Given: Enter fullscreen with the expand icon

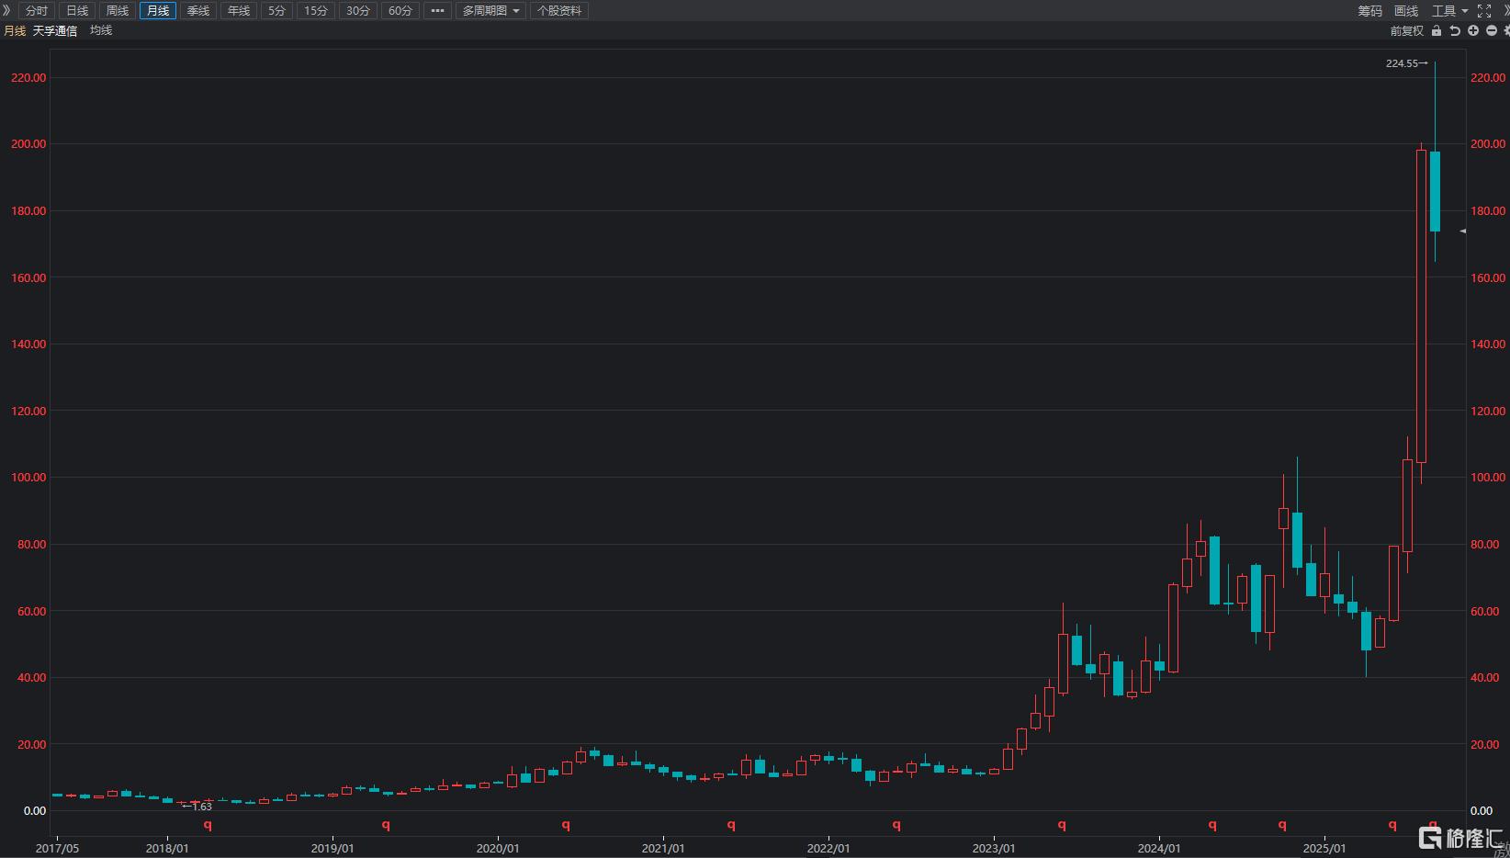Looking at the screenshot, I should pos(1484,11).
